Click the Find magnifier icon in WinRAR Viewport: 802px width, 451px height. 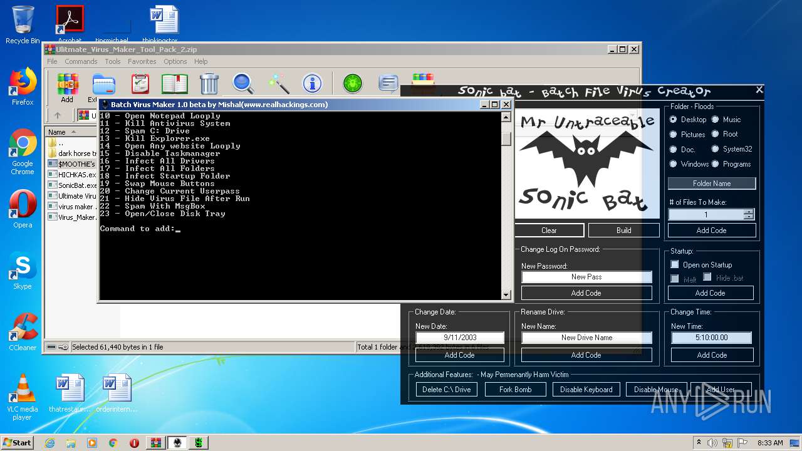tap(243, 83)
